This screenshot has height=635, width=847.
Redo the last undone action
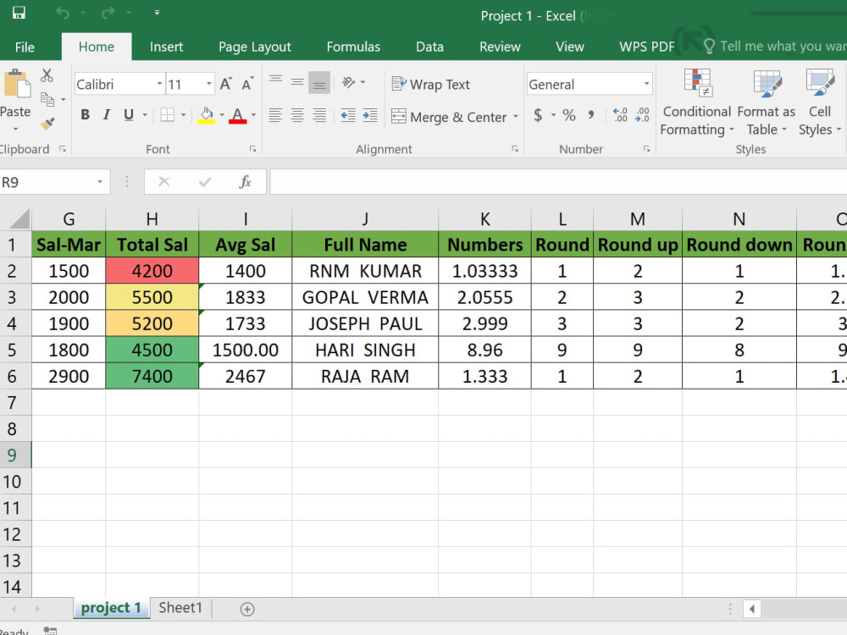click(108, 13)
